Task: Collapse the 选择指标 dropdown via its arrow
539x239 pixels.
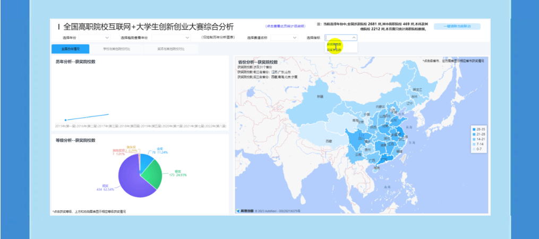Action: (354, 38)
